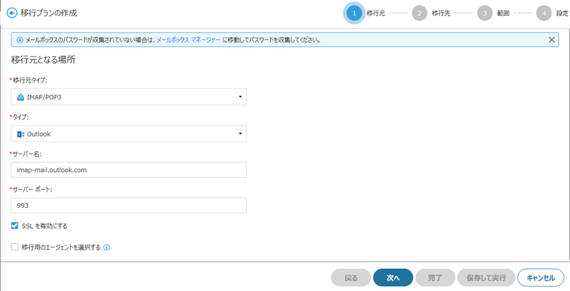The image size is (570, 291).
Task: Click the 保存して実行 button
Action: coord(486,278)
